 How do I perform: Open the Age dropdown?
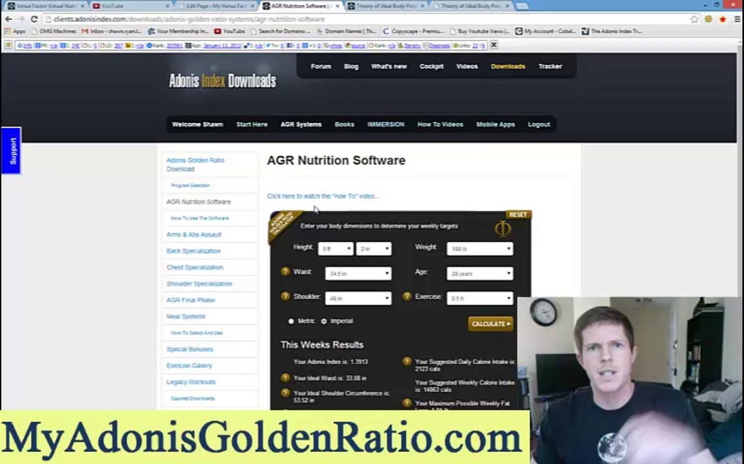[x=480, y=273]
